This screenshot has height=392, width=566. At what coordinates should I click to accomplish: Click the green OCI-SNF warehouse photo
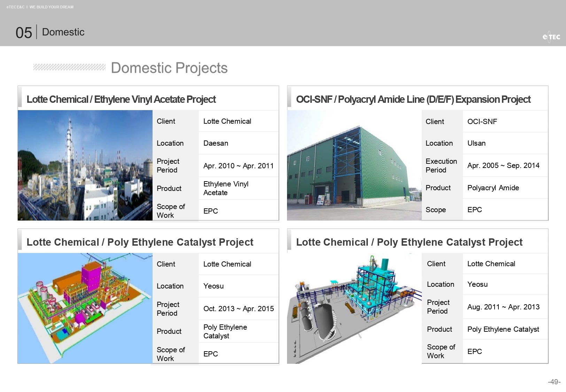pos(354,165)
